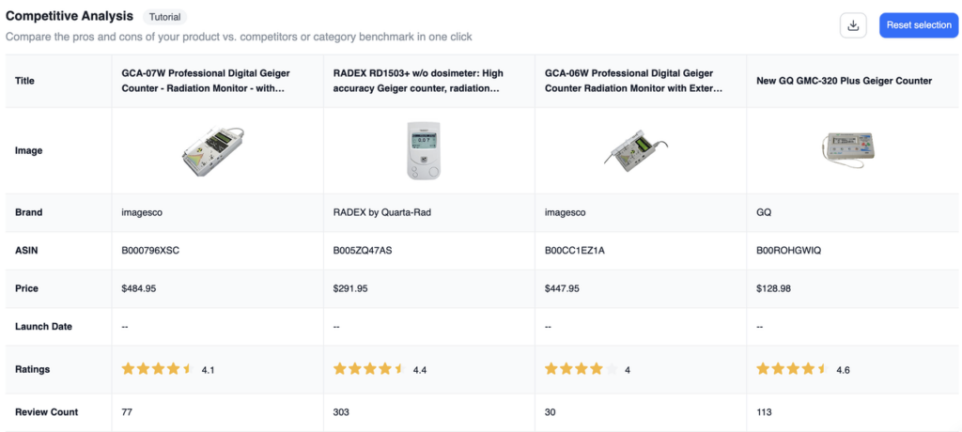Select ASIN B005ZQ47AS text
This screenshot has height=432, width=962.
[x=362, y=251]
